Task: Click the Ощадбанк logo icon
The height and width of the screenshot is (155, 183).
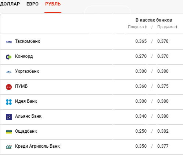Action: [9, 132]
